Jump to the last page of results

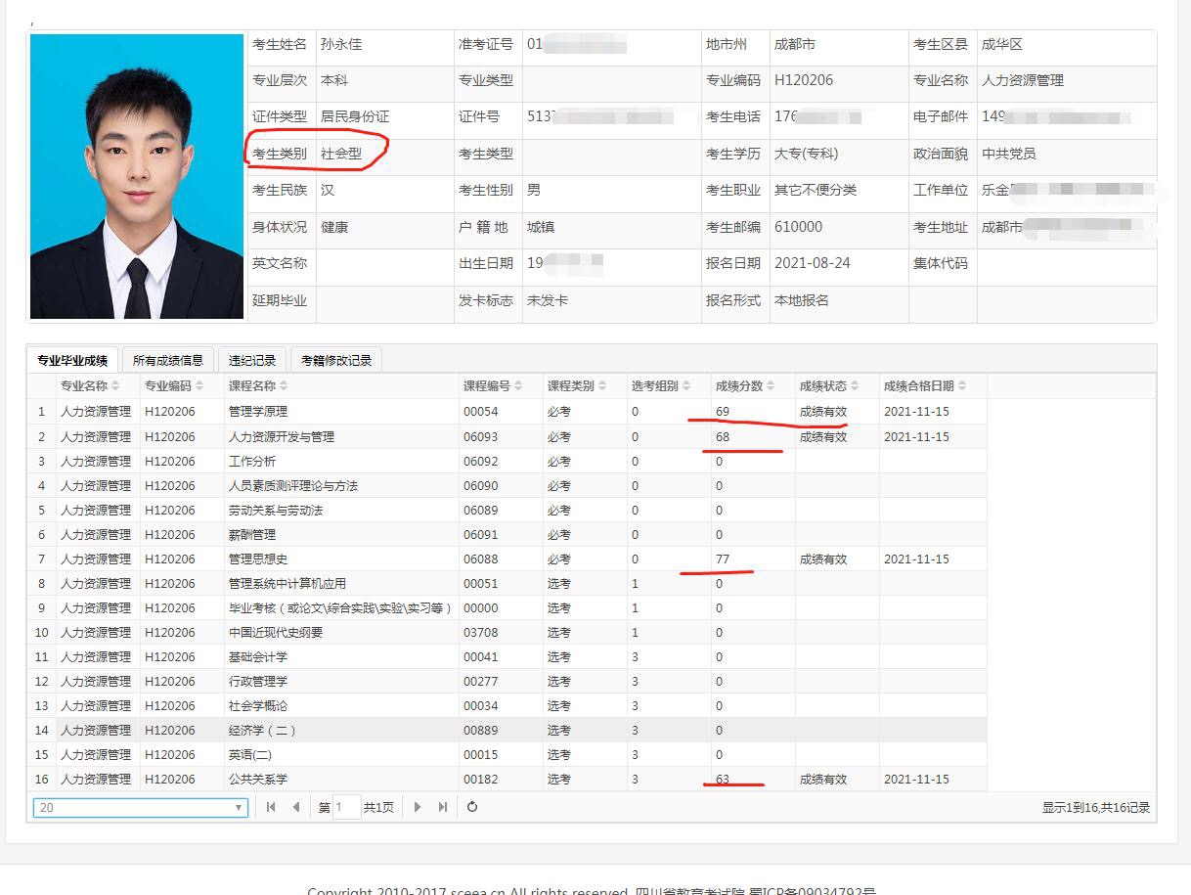pyautogui.click(x=442, y=807)
